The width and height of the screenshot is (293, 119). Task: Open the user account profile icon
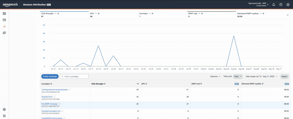coord(288,5)
